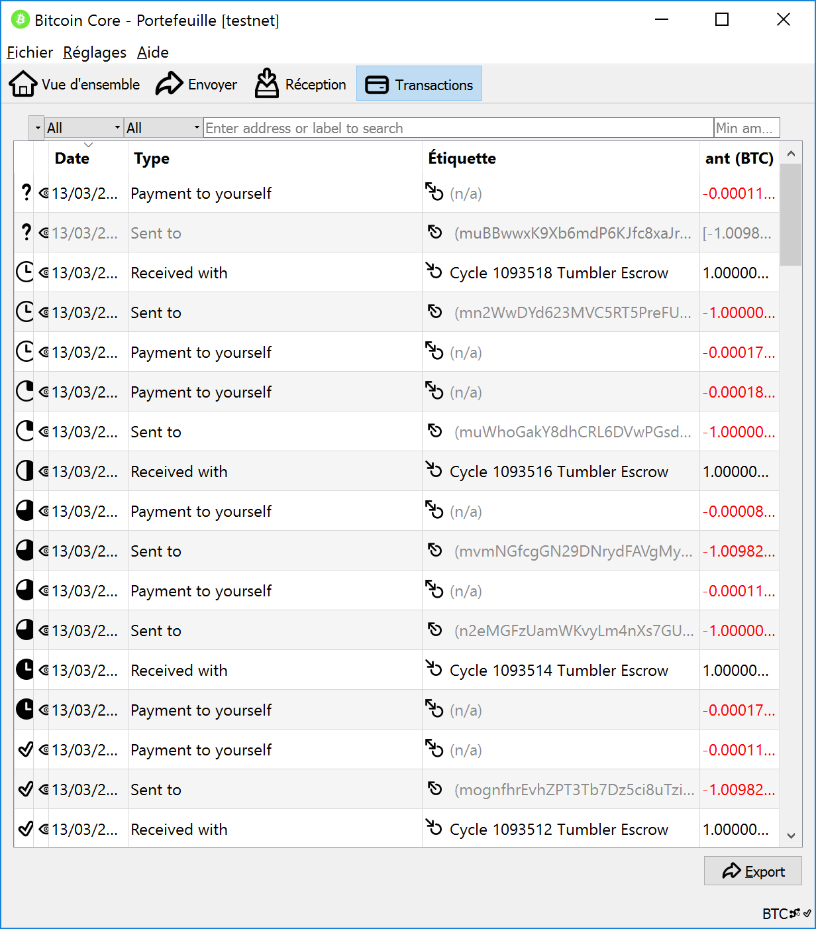Click the confirmation status icon of -0.00018 row
Screen dimensions: 816x929
[x=25, y=392]
